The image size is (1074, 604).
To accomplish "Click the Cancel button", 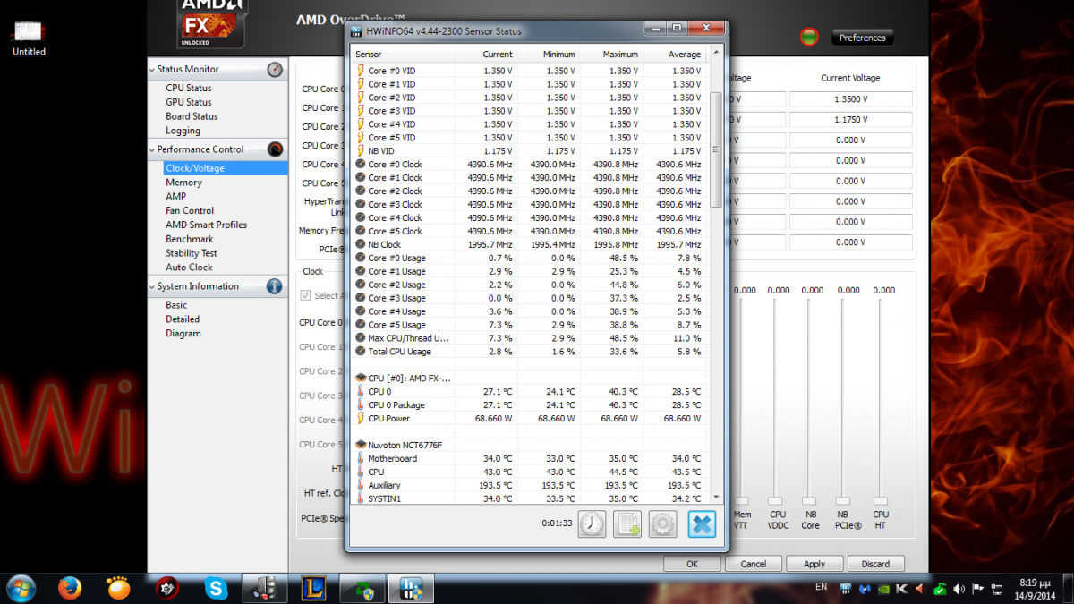I will tap(754, 564).
